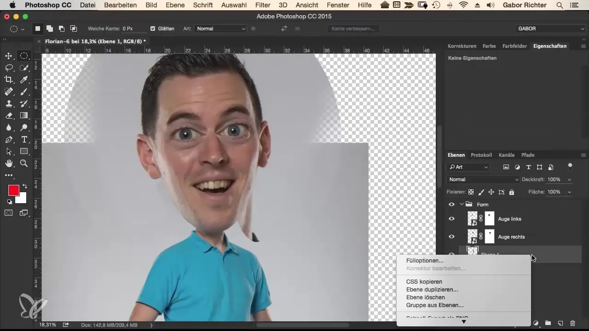Reset to default black and white colors
The height and width of the screenshot is (331, 589).
click(x=9, y=202)
